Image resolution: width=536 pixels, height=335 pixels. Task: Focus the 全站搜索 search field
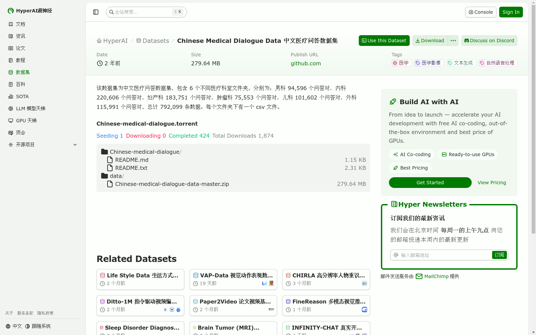coord(146,12)
